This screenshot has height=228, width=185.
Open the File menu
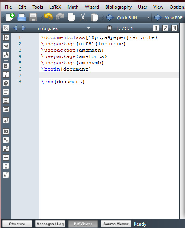point(8,7)
